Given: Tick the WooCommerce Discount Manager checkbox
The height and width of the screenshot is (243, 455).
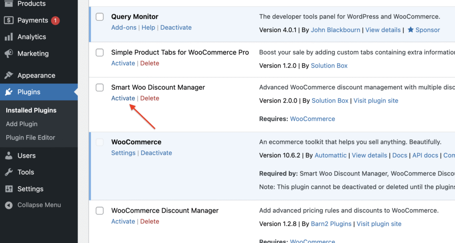Looking at the screenshot, I should (100, 211).
